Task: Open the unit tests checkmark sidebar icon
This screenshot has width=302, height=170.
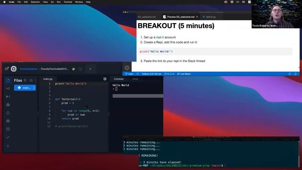Action: click(8, 137)
